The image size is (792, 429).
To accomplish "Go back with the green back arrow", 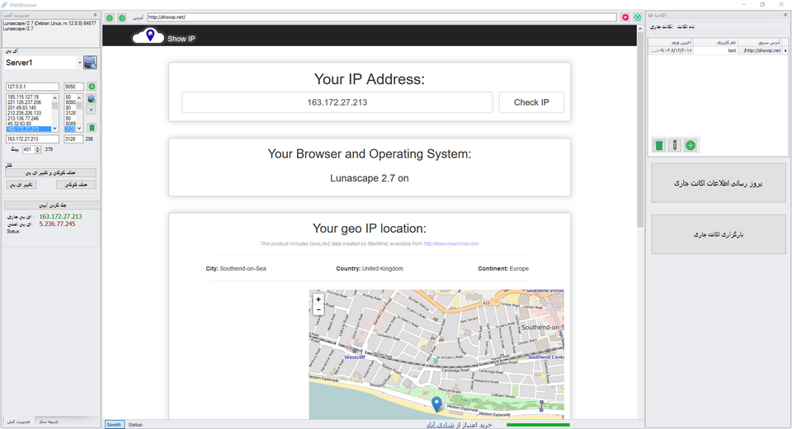I will [110, 17].
